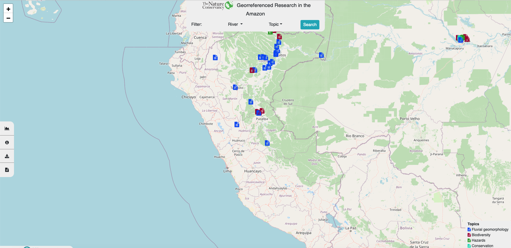Select blue marker near San Martín
This screenshot has width=511, height=248.
click(251, 102)
